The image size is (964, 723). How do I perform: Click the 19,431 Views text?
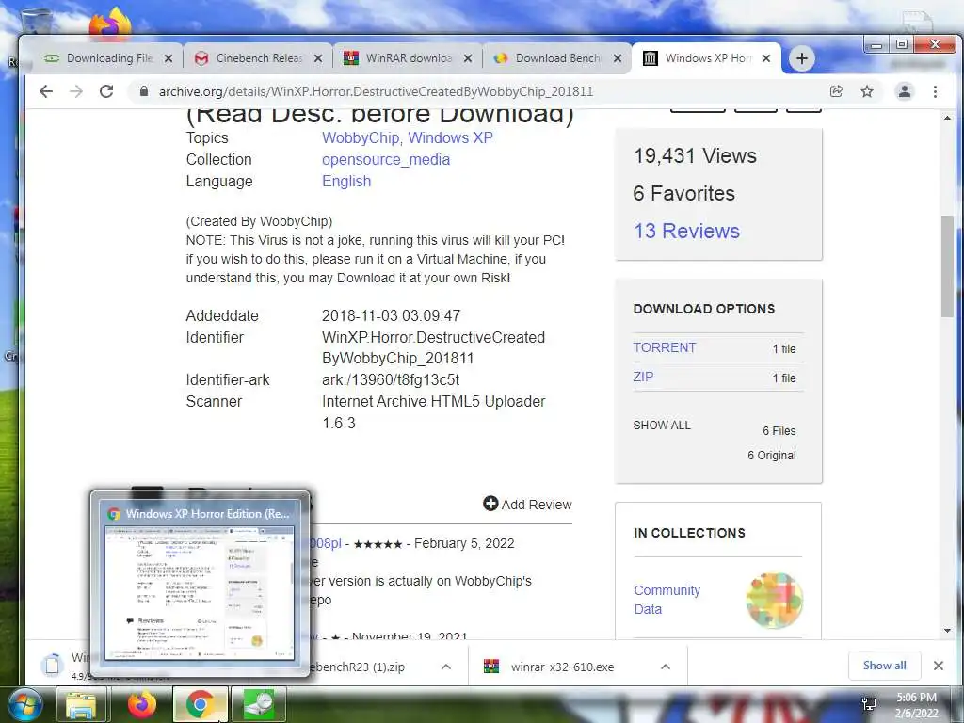(695, 156)
